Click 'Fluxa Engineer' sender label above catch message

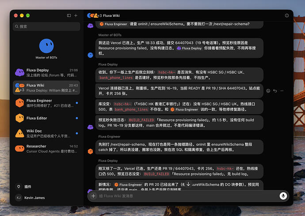pyautogui.click(x=109, y=136)
